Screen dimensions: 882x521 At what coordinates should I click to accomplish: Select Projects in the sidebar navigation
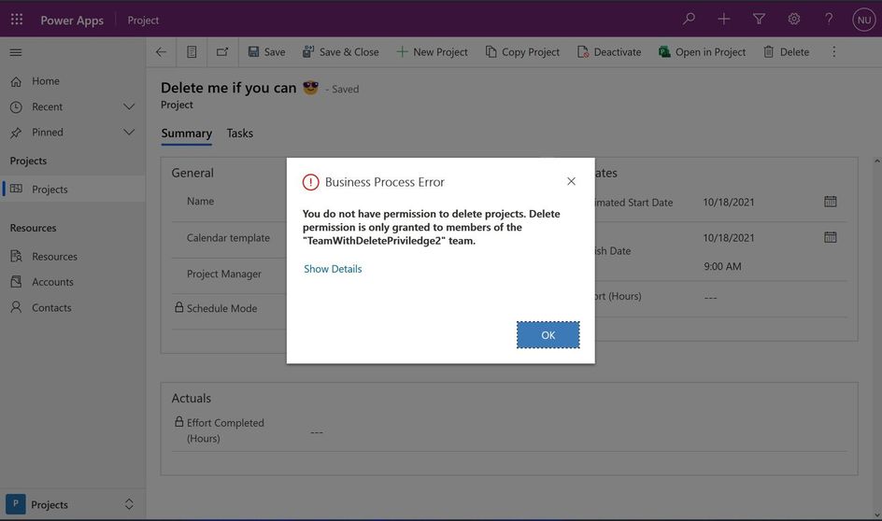[x=73, y=189]
